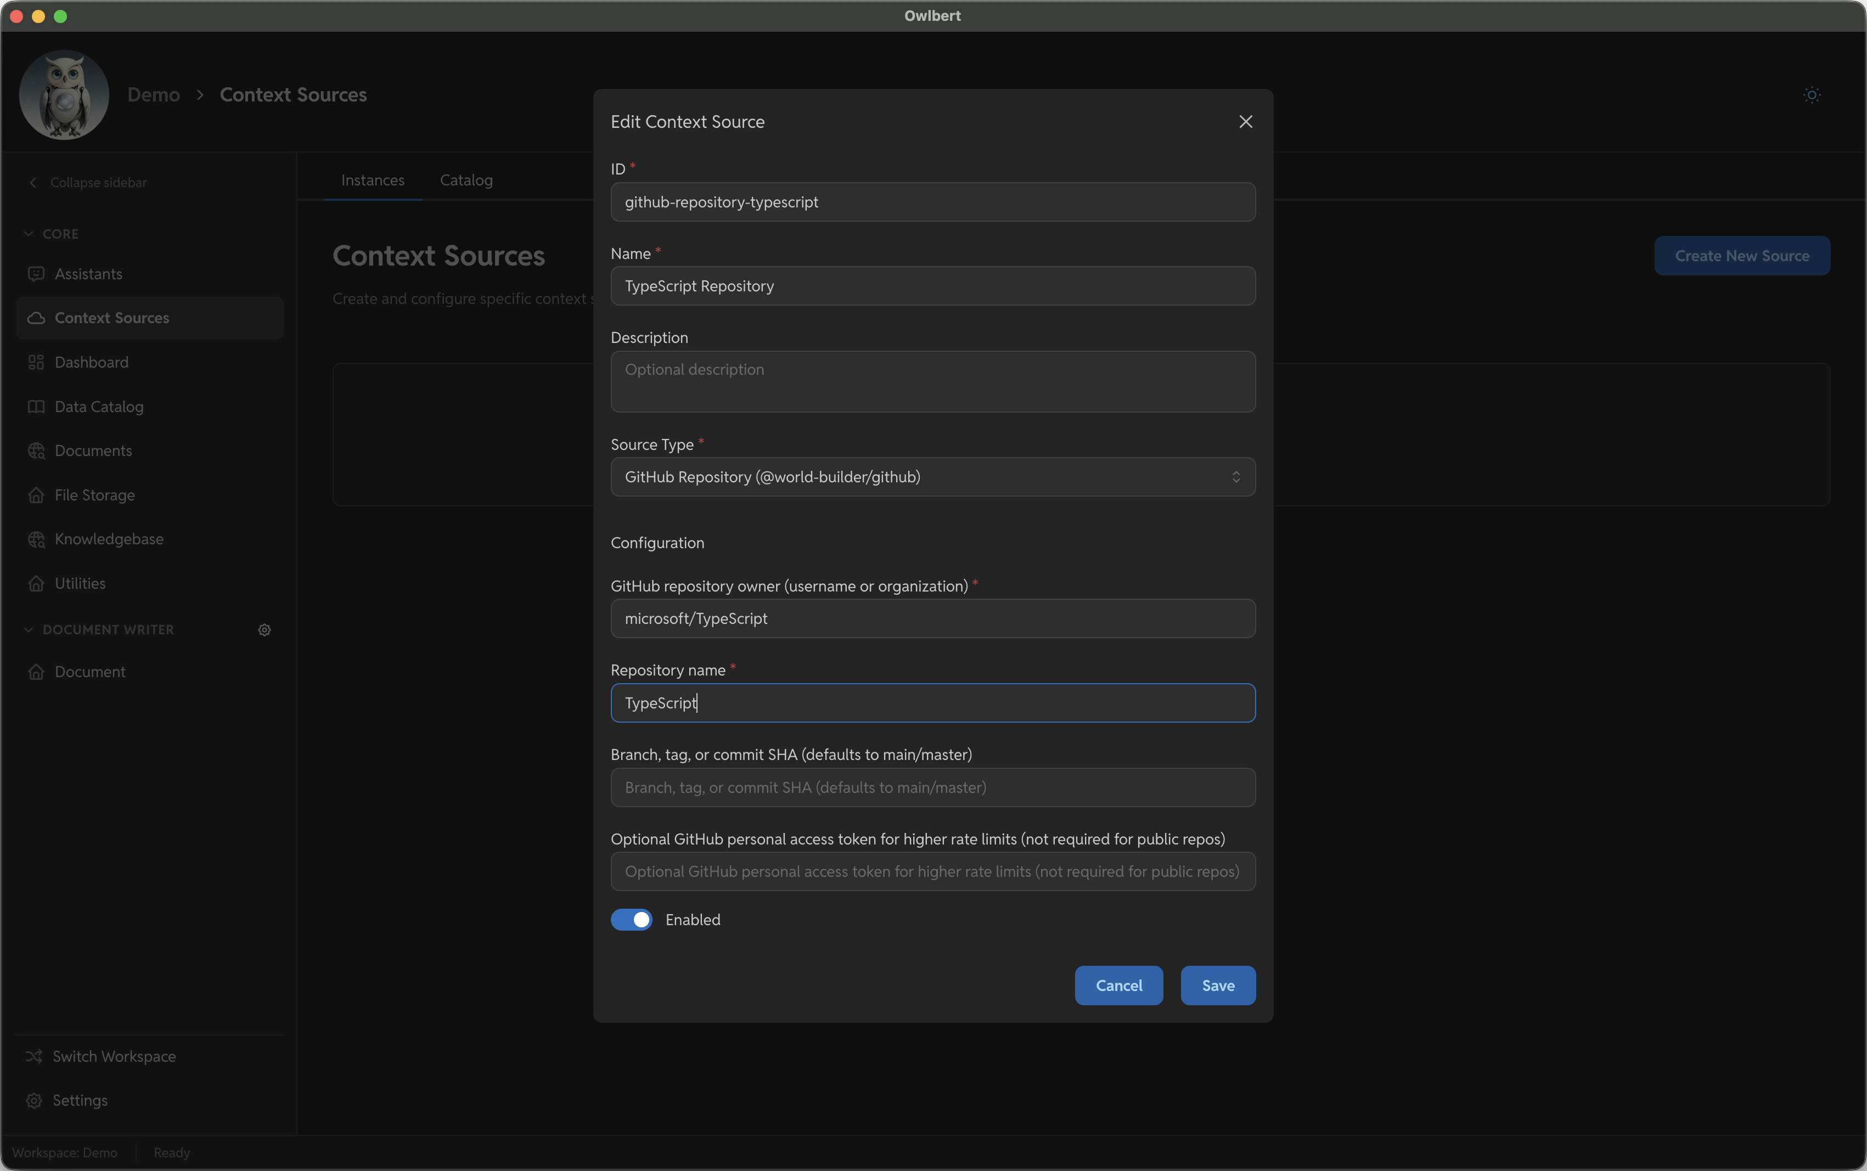Open Document Writer gear settings
Viewport: 1867px width, 1171px height.
pos(264,629)
